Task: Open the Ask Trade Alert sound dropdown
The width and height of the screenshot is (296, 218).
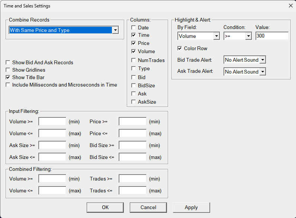Action: (263, 72)
